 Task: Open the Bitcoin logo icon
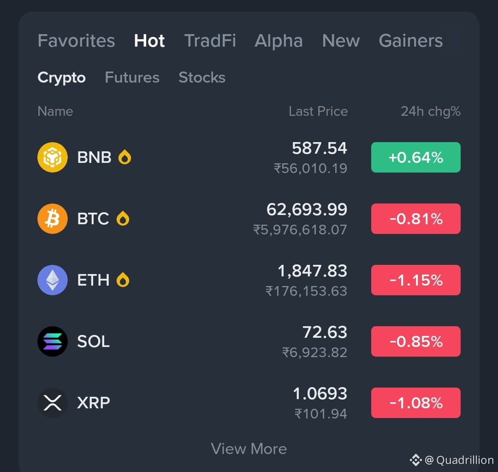[53, 219]
